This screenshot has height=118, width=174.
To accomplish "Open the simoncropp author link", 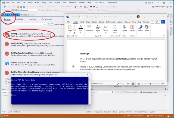I will coord(33,43).
